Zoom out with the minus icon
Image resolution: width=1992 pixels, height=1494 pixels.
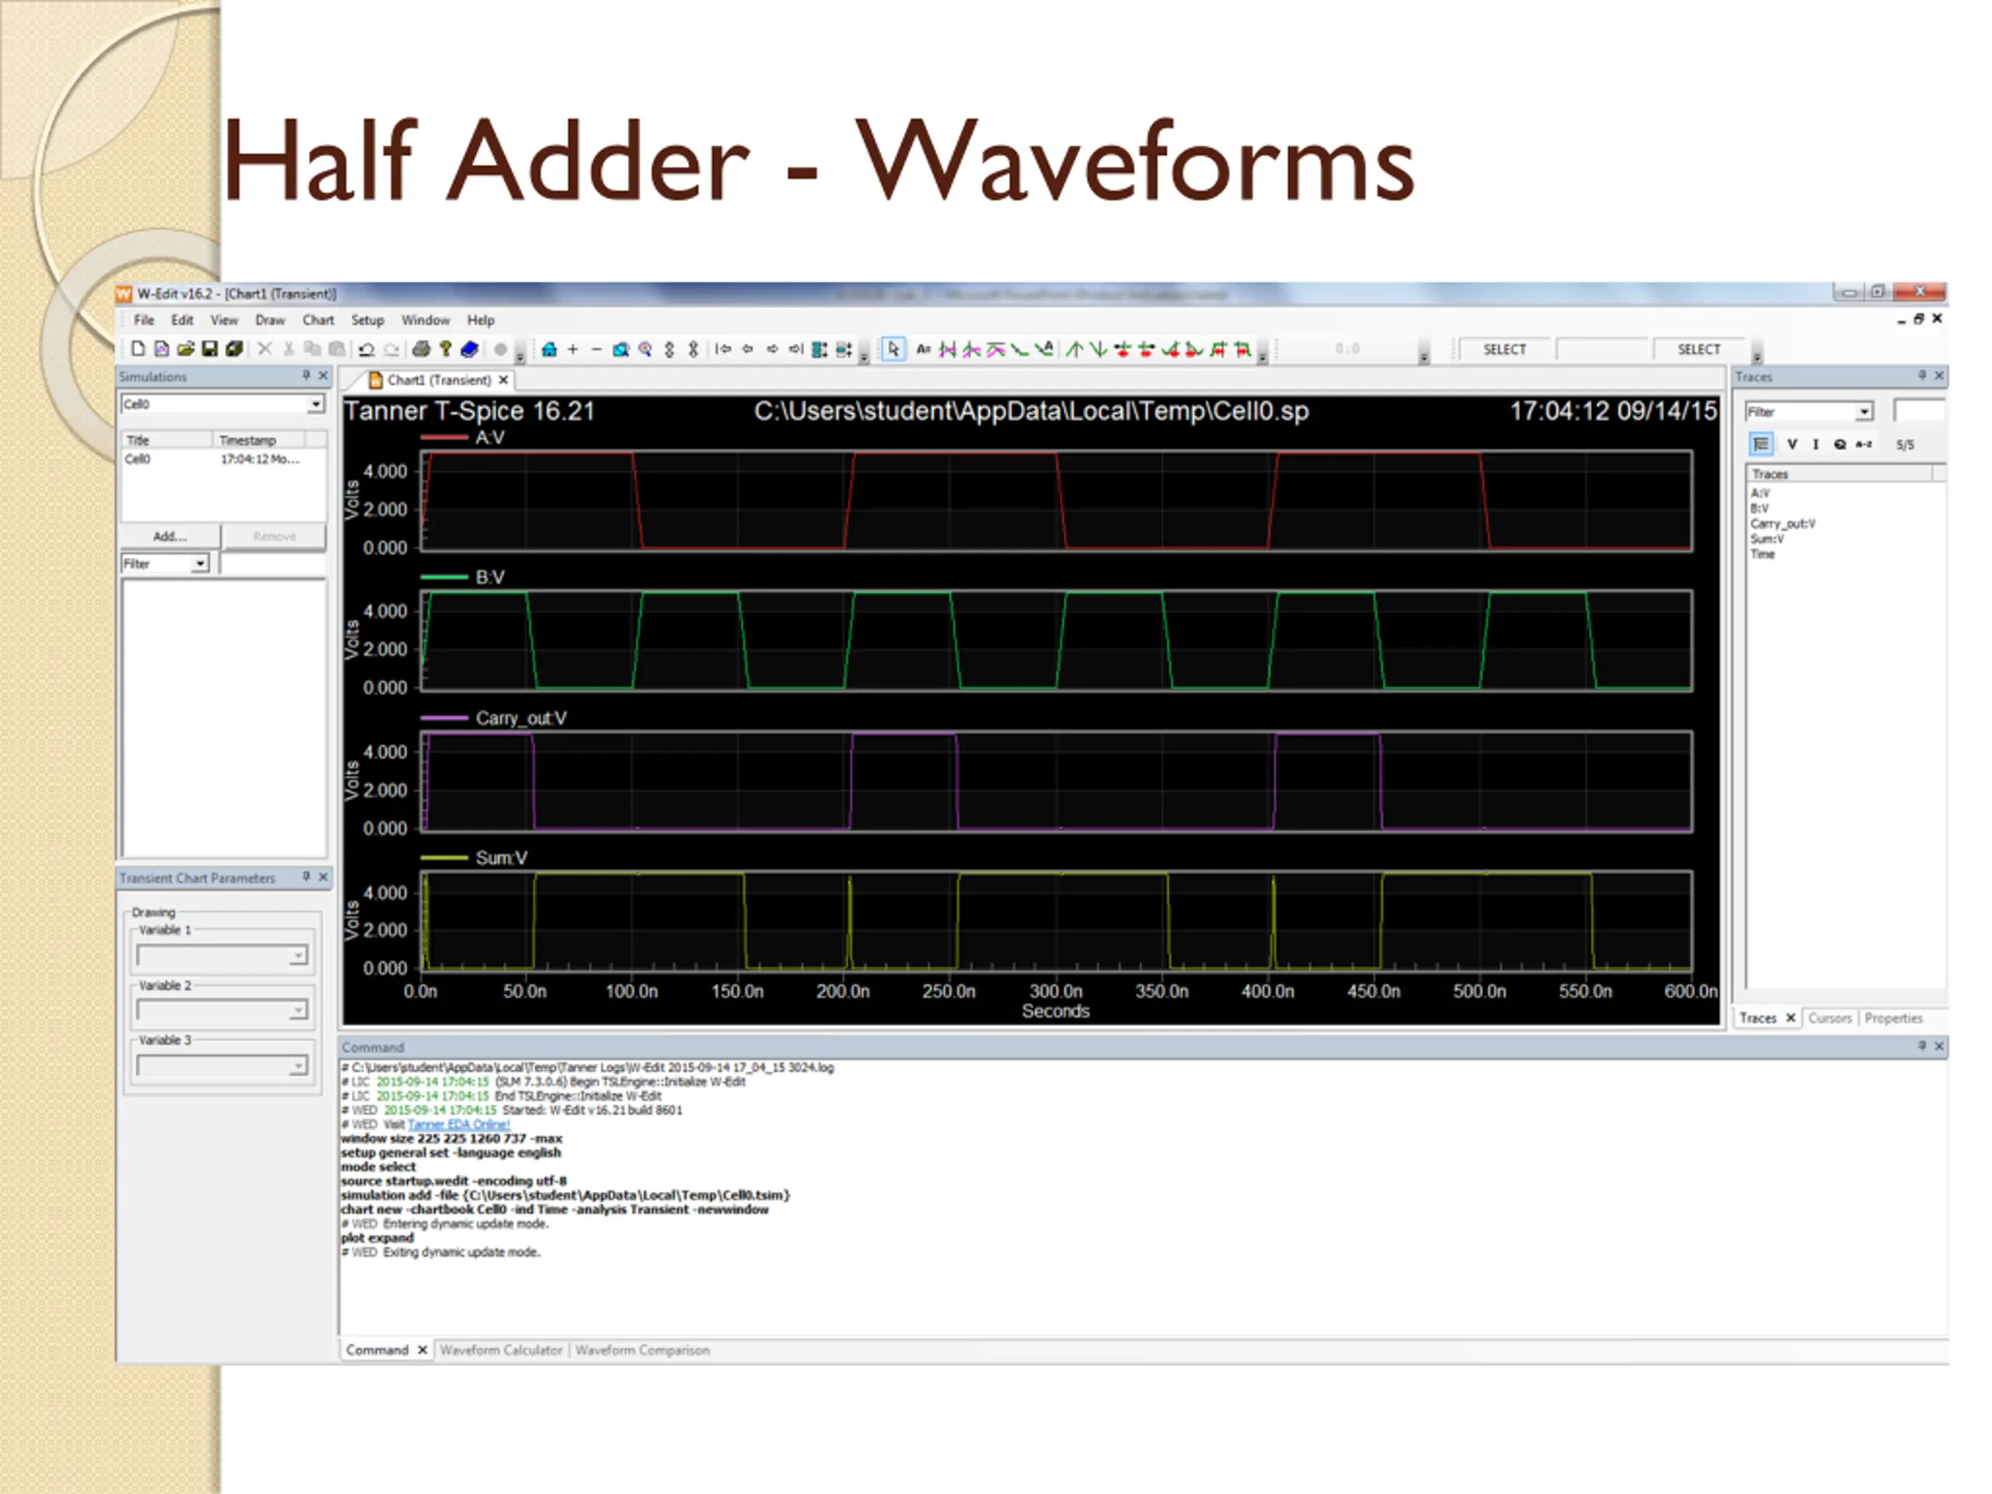pyautogui.click(x=596, y=349)
